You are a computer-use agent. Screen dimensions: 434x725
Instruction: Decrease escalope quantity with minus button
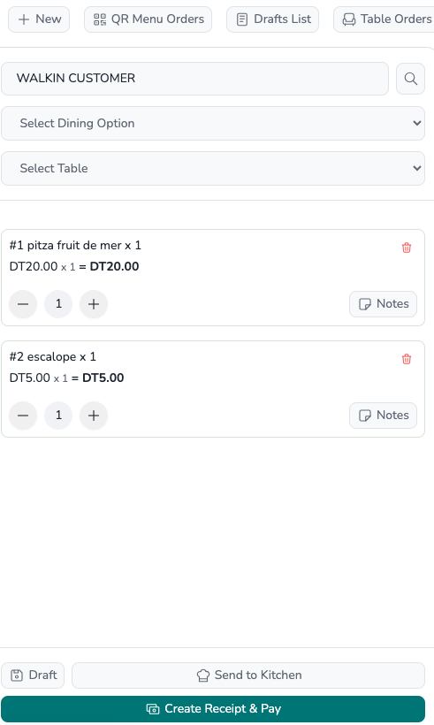tap(23, 416)
